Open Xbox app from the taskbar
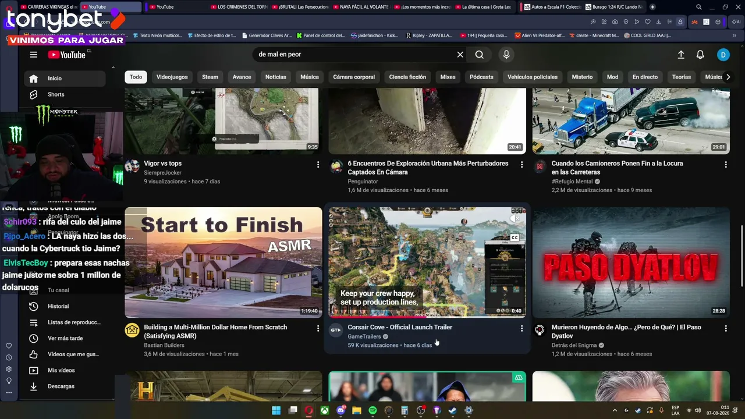This screenshot has height=419, width=745. click(x=325, y=411)
